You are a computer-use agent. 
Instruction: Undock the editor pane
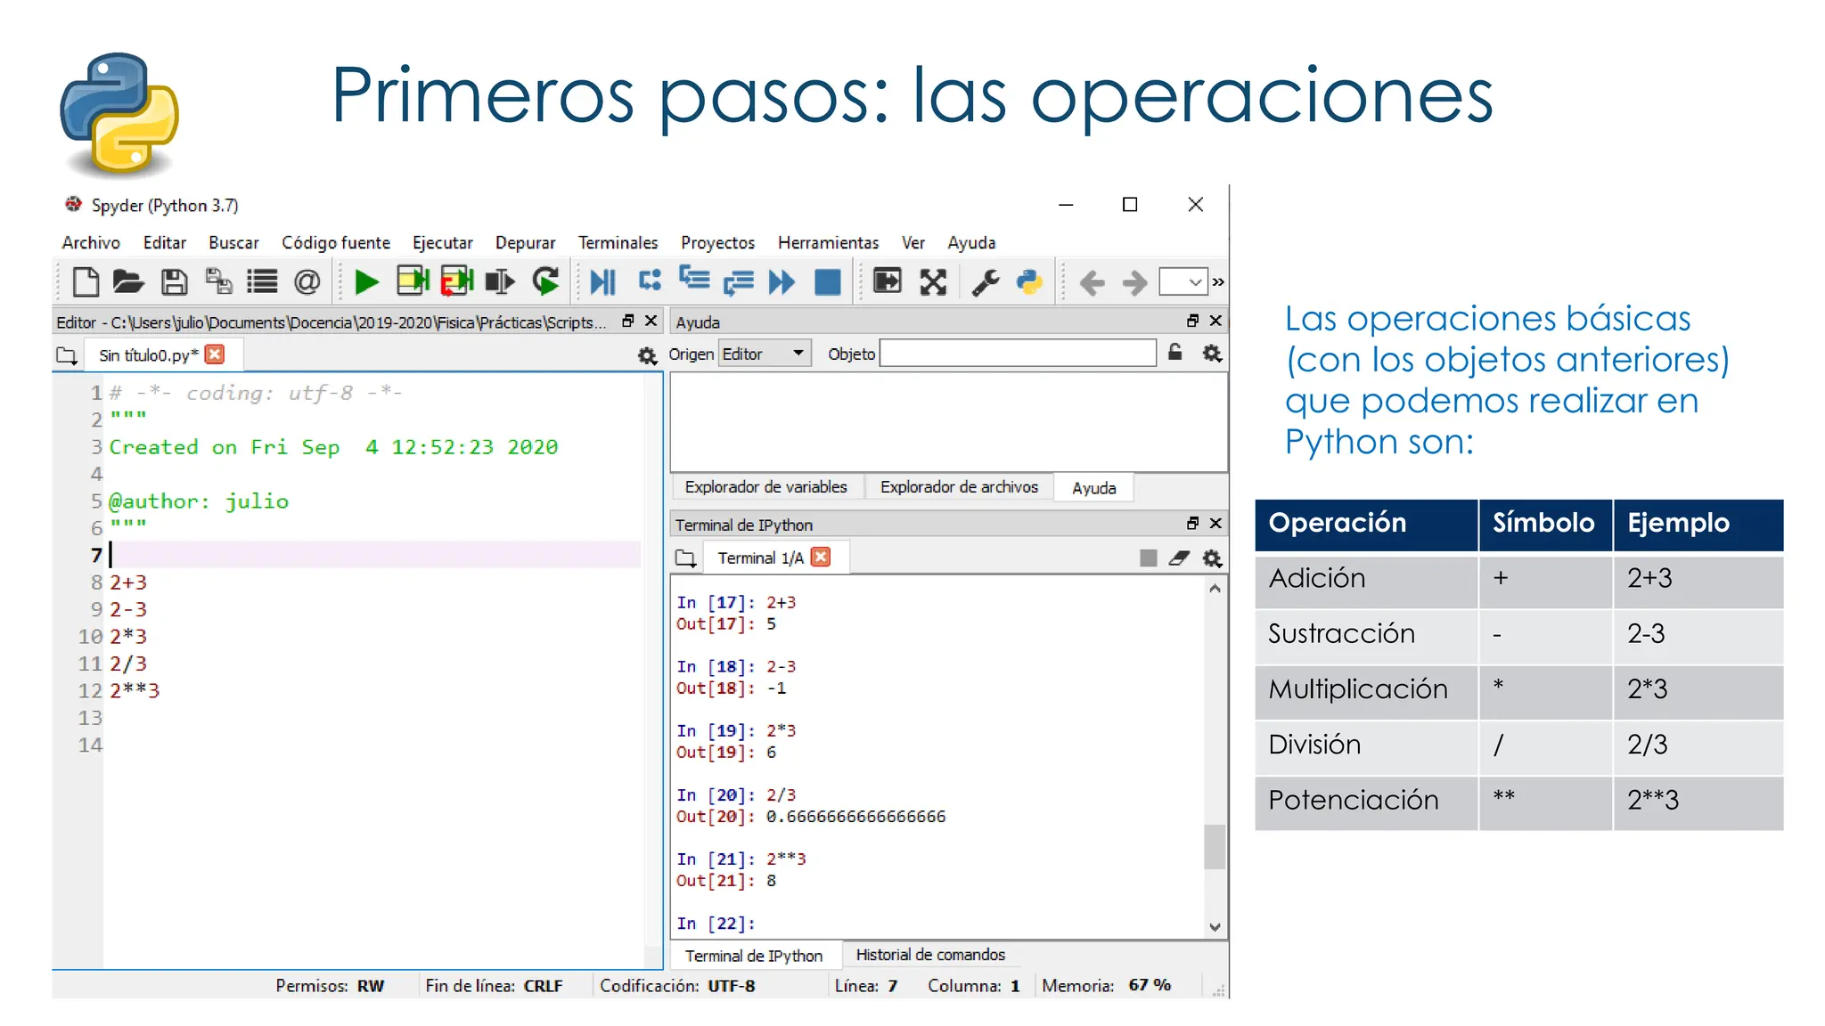(628, 321)
